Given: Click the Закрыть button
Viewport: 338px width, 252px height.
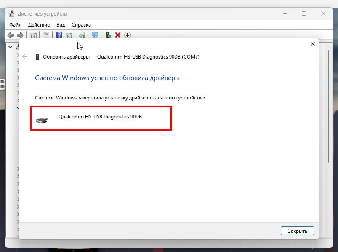Looking at the screenshot, I should 298,231.
